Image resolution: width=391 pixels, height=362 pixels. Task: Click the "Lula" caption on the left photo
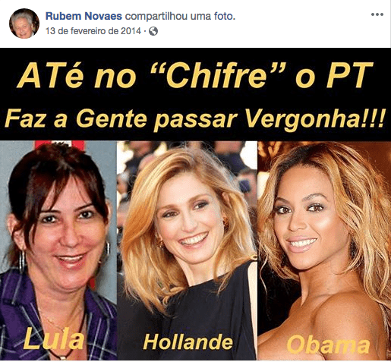pos(54,339)
